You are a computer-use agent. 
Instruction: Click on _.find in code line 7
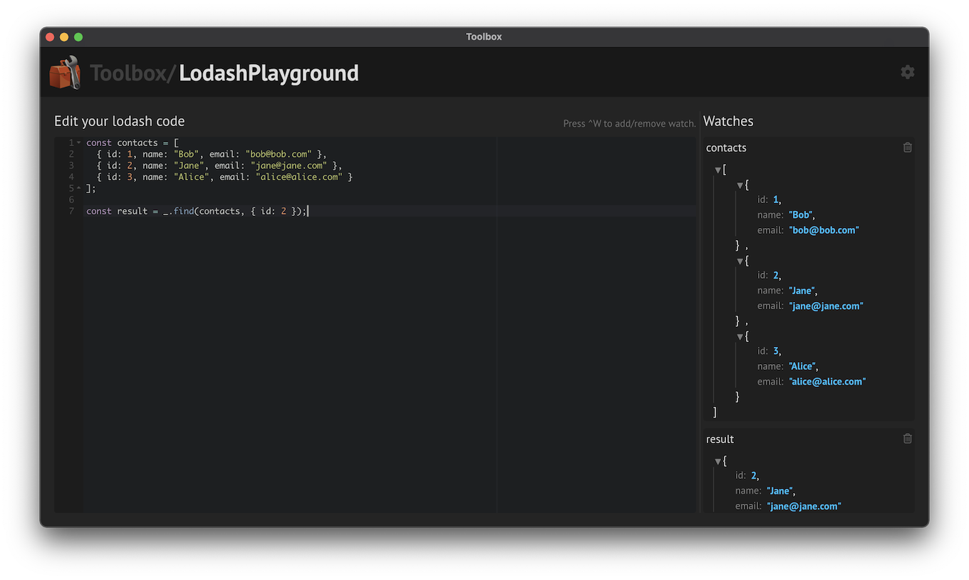coord(178,211)
